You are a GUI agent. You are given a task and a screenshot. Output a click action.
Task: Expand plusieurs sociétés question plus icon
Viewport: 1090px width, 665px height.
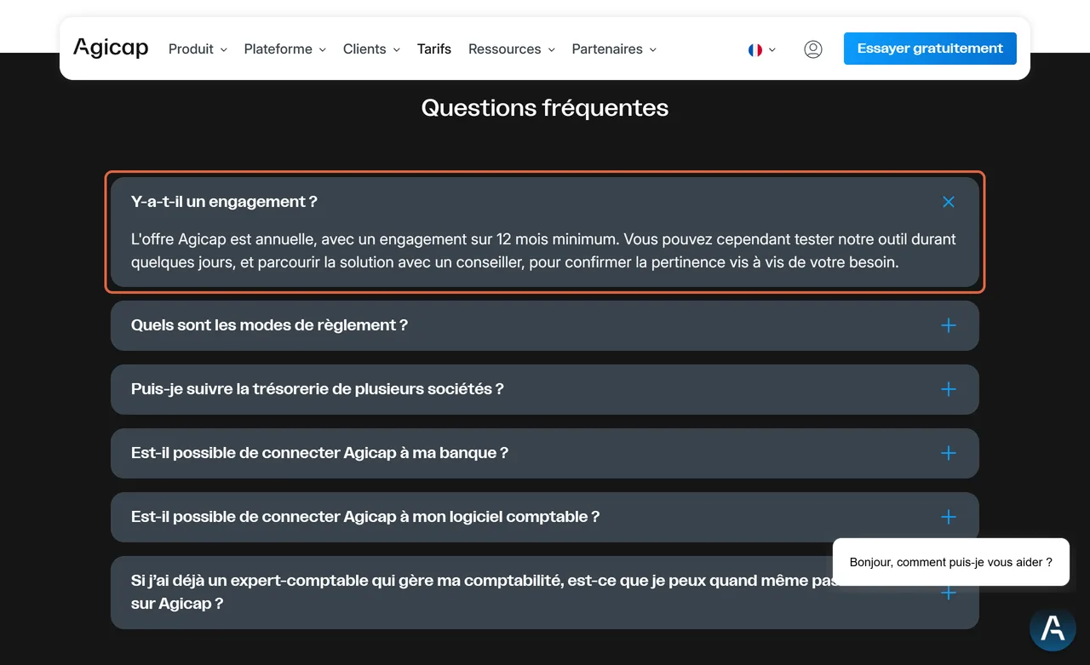coord(949,389)
